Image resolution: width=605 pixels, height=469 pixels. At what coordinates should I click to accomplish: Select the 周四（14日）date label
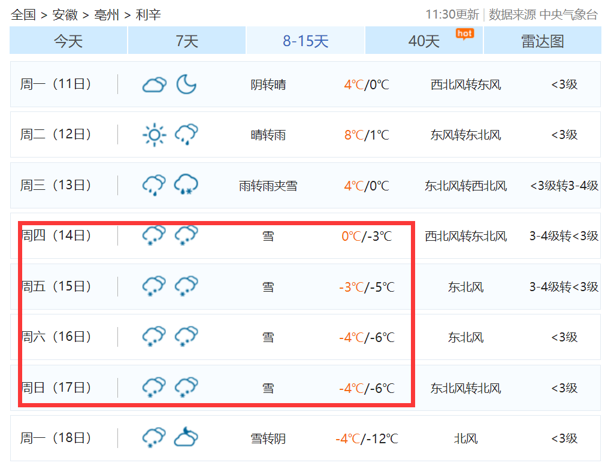56,235
